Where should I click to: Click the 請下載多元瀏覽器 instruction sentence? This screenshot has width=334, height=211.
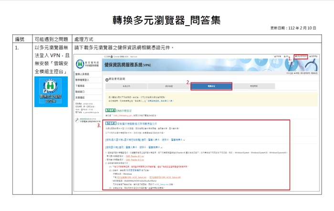coord(124,48)
